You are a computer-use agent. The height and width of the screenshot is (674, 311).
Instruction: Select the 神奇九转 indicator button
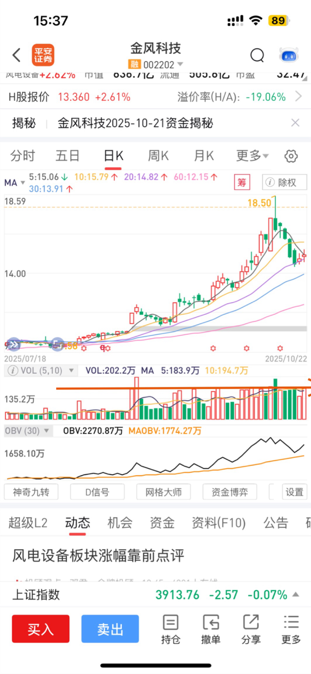coord(31,492)
